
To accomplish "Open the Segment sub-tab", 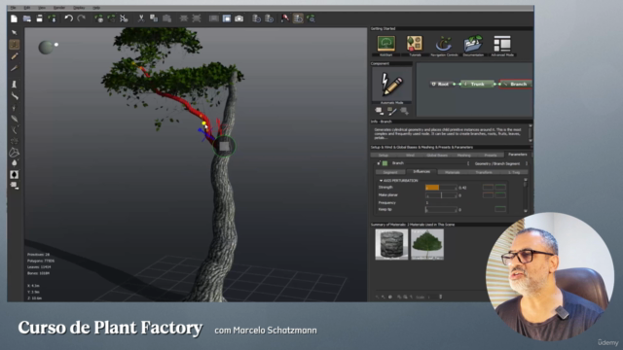I will click(x=390, y=172).
